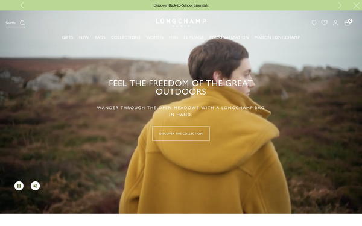Open the shopping bag cart icon

pos(348,23)
